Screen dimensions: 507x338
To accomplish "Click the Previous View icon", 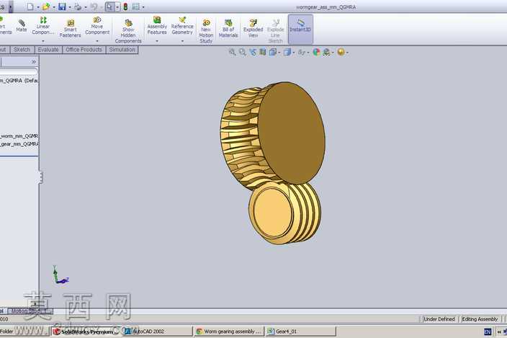I will [253, 52].
